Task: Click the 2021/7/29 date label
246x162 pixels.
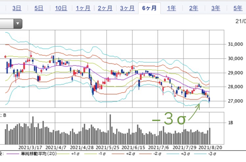Action: tap(184, 148)
